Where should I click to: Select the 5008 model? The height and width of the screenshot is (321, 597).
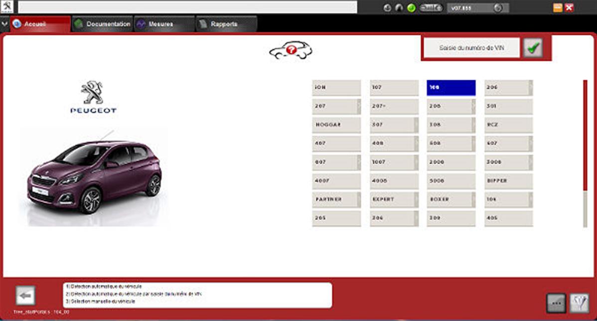click(x=451, y=181)
